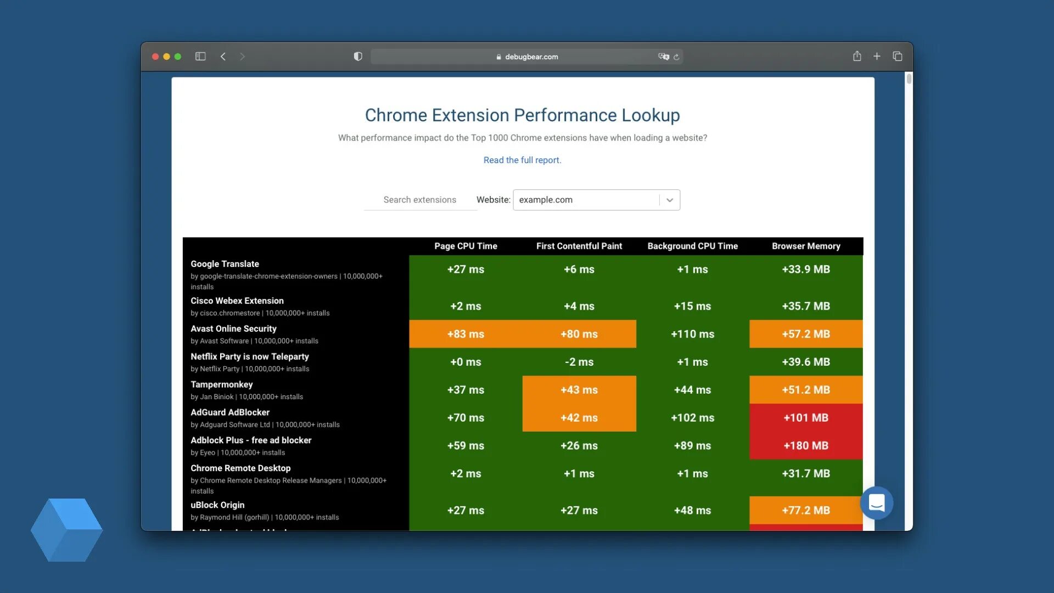The height and width of the screenshot is (593, 1054).
Task: Select Netflix Party is now Teleparty title
Action: coord(250,356)
